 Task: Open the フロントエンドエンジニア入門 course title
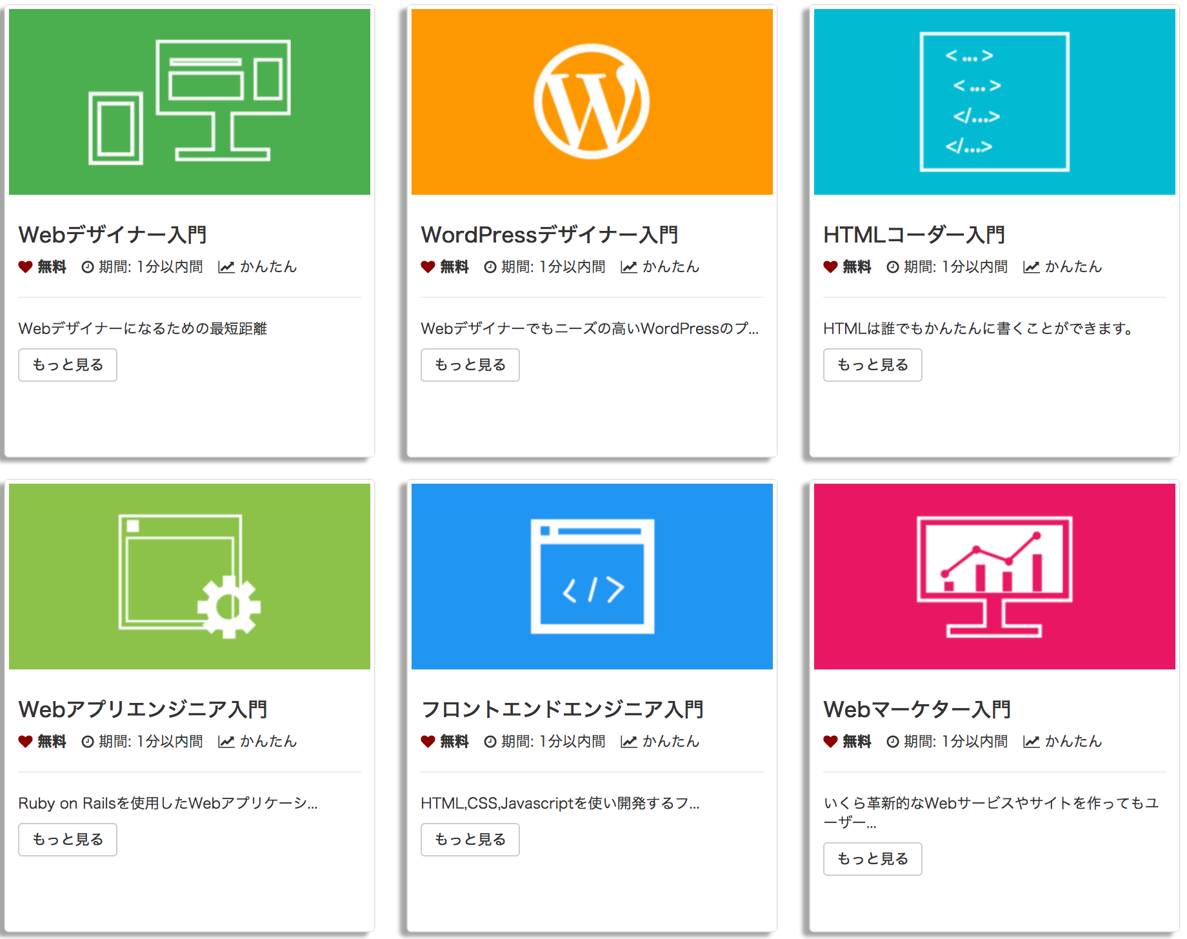(x=562, y=709)
